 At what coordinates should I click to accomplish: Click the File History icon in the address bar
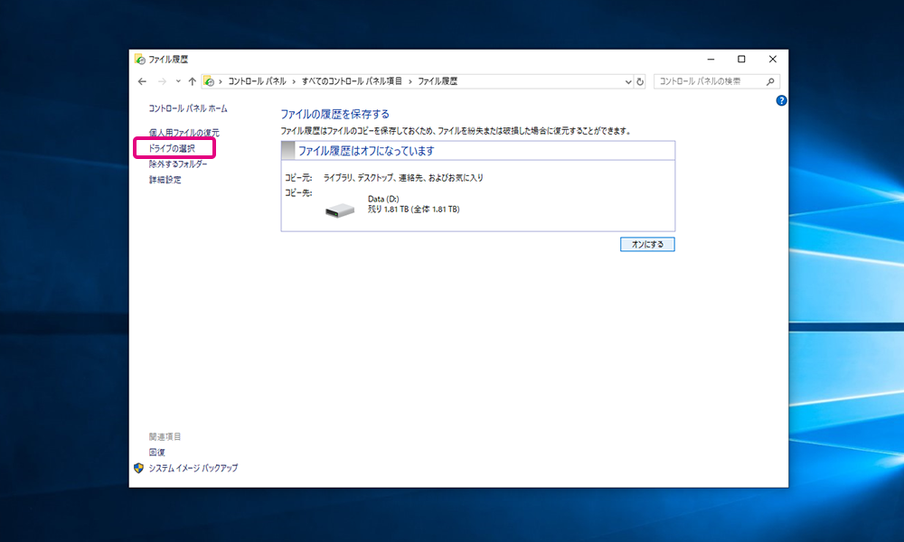click(210, 81)
